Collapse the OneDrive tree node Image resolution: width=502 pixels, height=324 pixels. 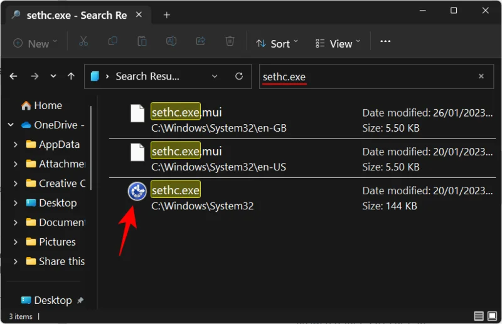coord(11,125)
